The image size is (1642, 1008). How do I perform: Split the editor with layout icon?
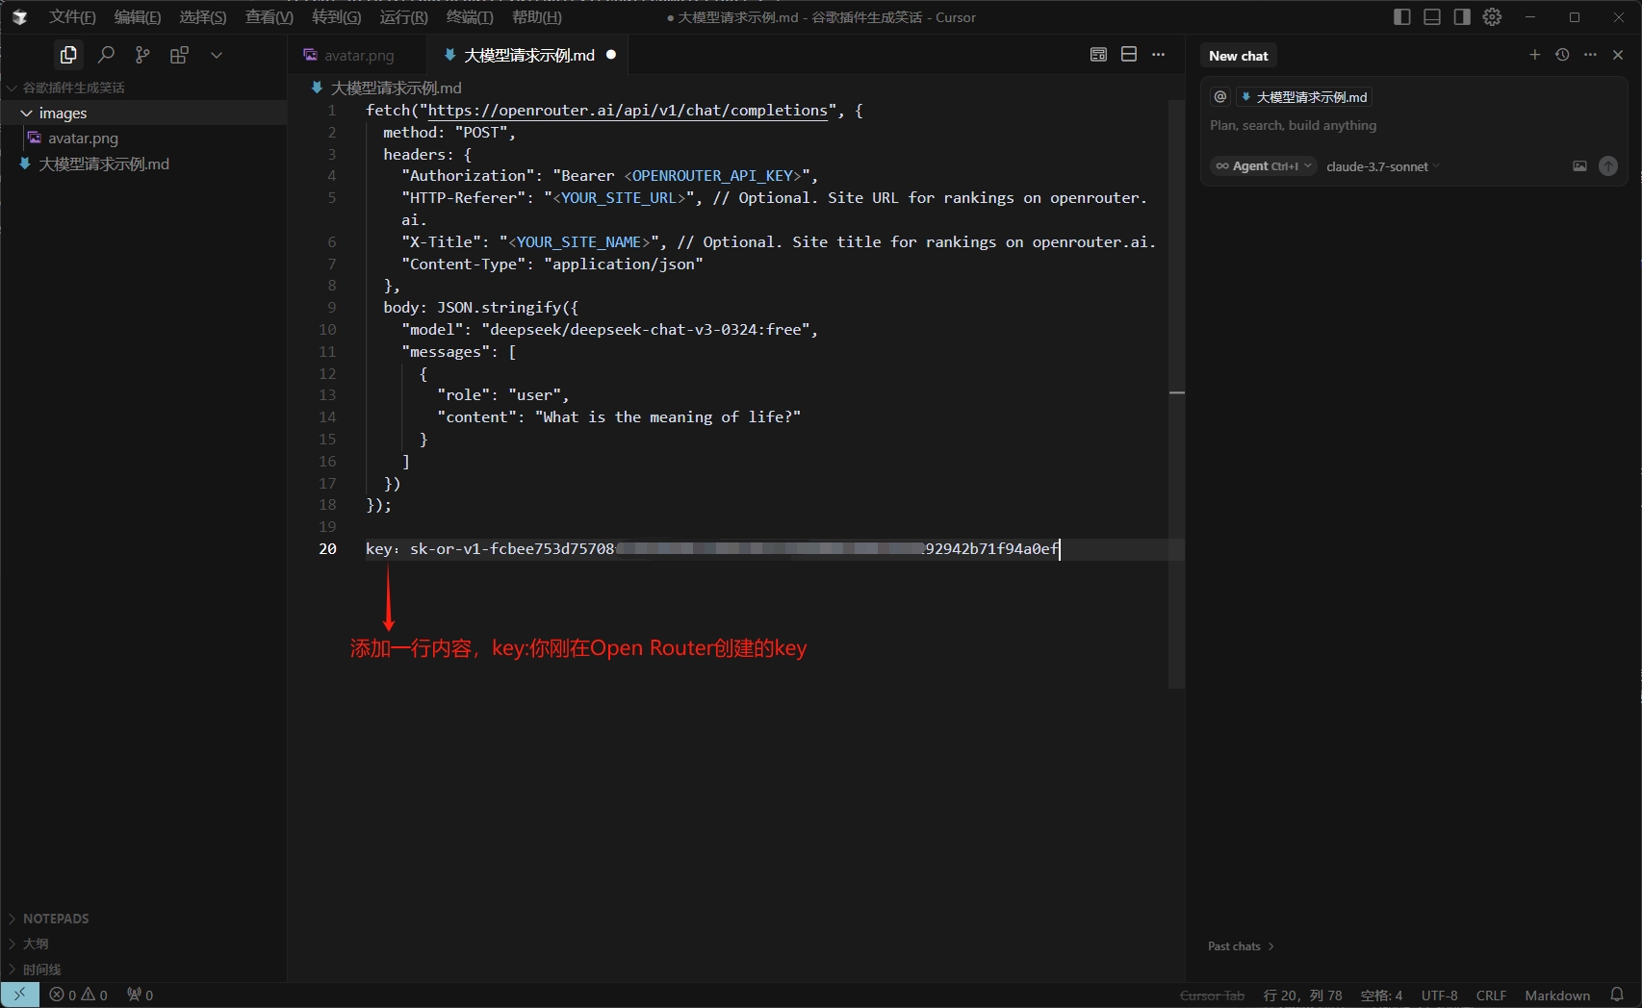pos(1129,55)
